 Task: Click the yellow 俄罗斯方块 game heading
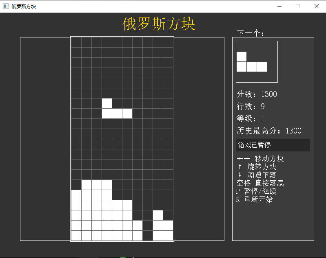coord(159,24)
